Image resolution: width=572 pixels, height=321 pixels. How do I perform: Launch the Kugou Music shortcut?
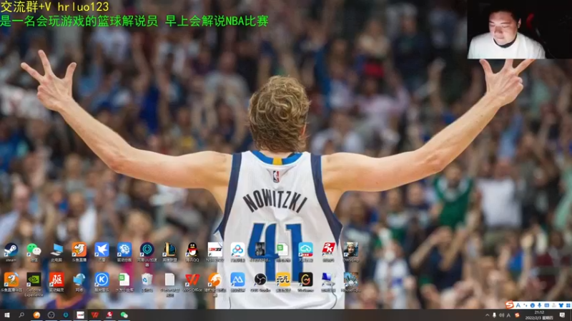pos(102,282)
